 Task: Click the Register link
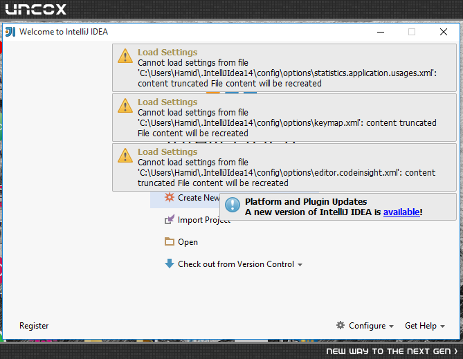34,326
